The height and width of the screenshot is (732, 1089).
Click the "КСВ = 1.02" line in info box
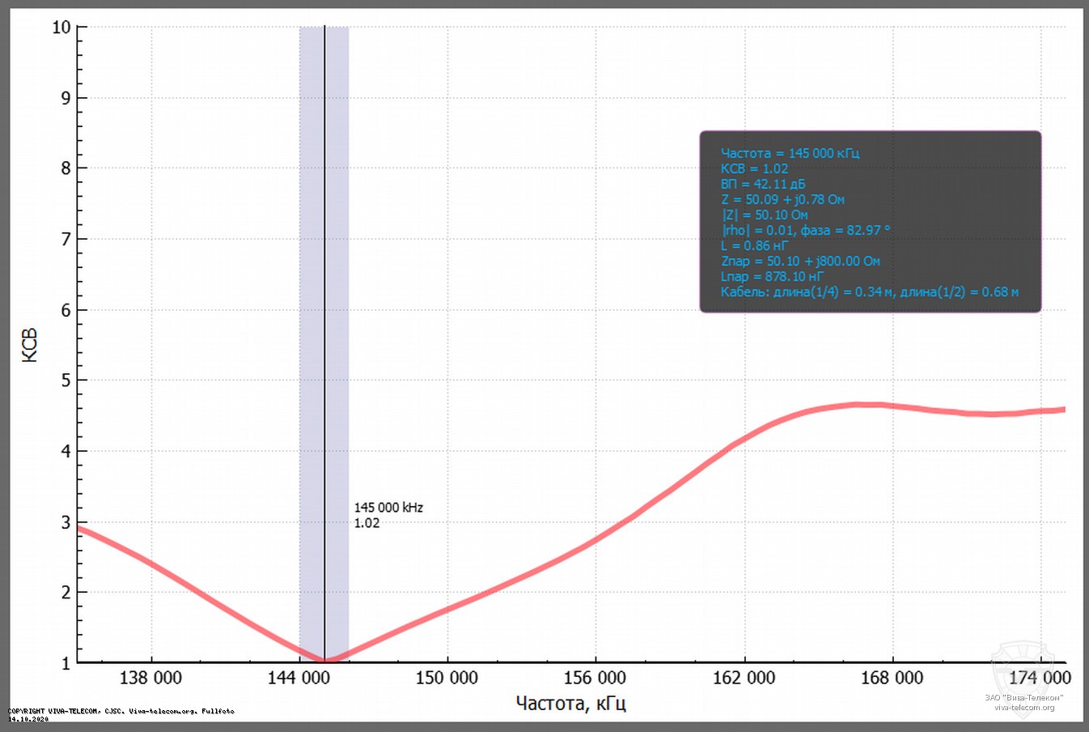click(x=754, y=168)
